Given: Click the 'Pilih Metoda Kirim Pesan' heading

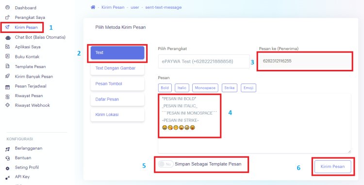Looking at the screenshot, I should click(x=120, y=27).
